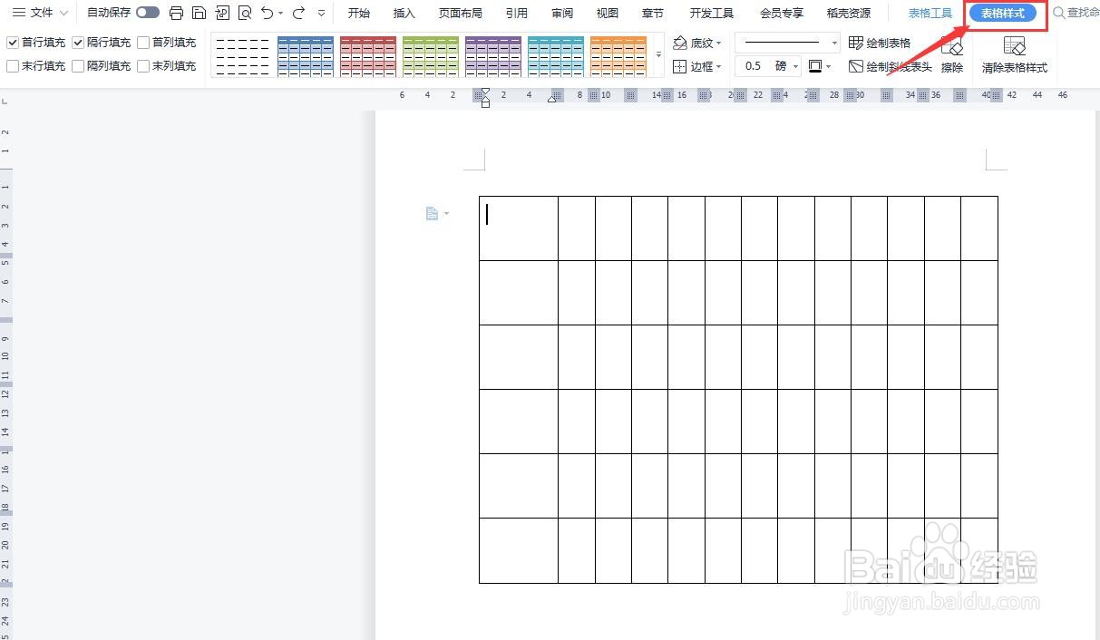Apply the cyan table style

(556, 55)
